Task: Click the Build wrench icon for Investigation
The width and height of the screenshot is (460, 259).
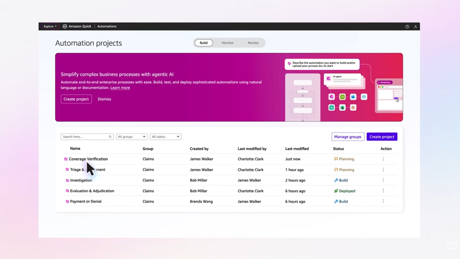Action: [336, 180]
